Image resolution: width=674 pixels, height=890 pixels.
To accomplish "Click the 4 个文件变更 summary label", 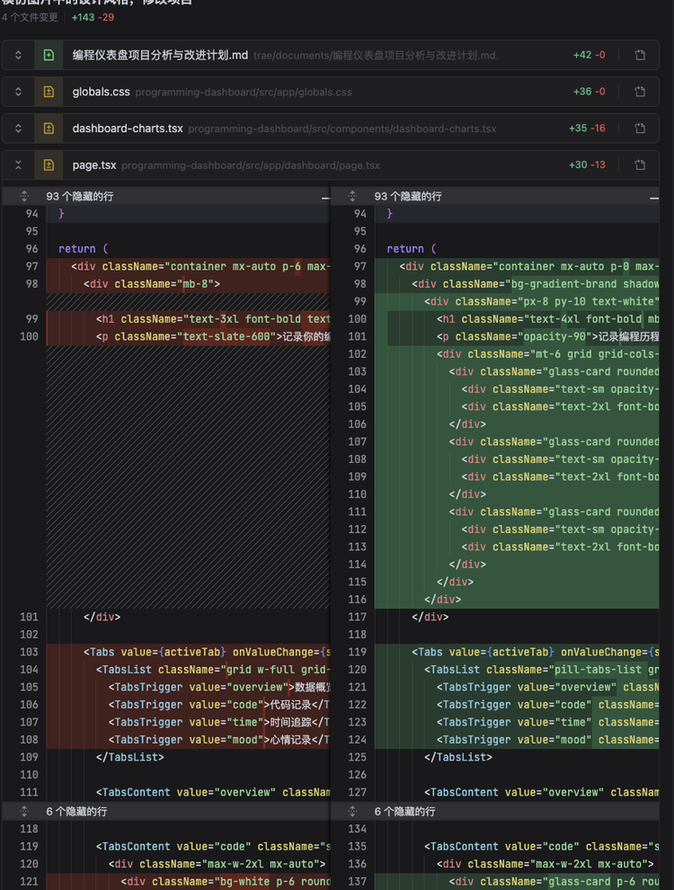I will click(30, 18).
